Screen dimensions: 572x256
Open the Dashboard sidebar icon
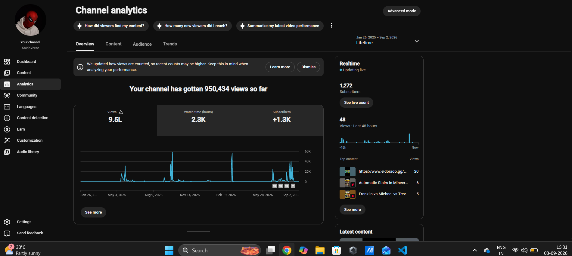(x=7, y=62)
